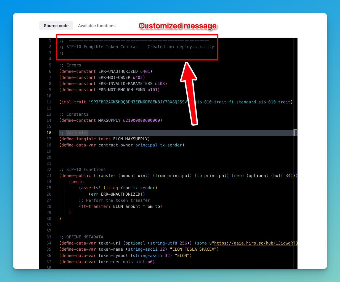This screenshot has width=340, height=282.
Task: Click the ft-transfer? call on line 28
Action: pyautogui.click(x=120, y=206)
